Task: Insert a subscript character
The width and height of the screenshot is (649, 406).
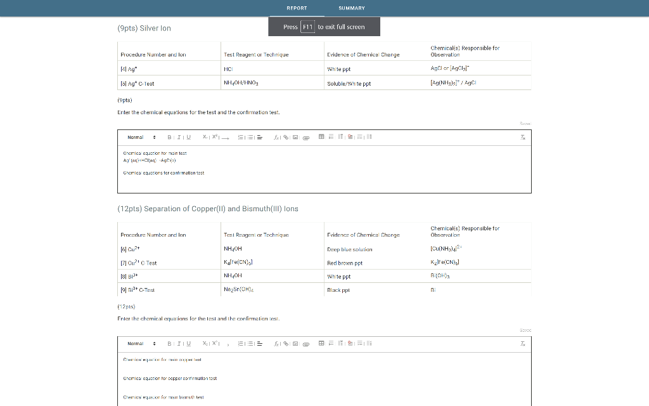Action: 204,136
